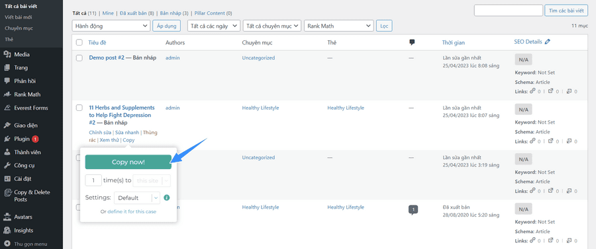
Task: Click Xem thử preview link
Action: tap(109, 140)
